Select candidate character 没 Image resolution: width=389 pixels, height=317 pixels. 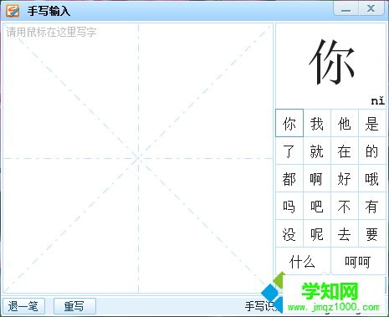[289, 233]
